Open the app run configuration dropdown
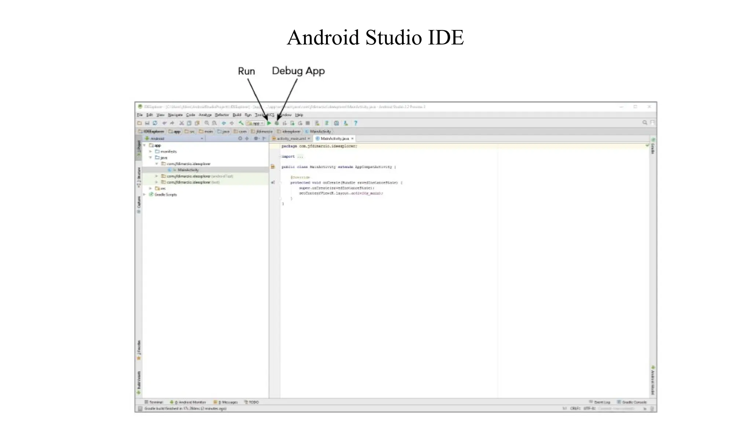751x422 pixels. coord(255,123)
